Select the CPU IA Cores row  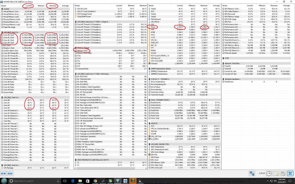click(111, 9)
